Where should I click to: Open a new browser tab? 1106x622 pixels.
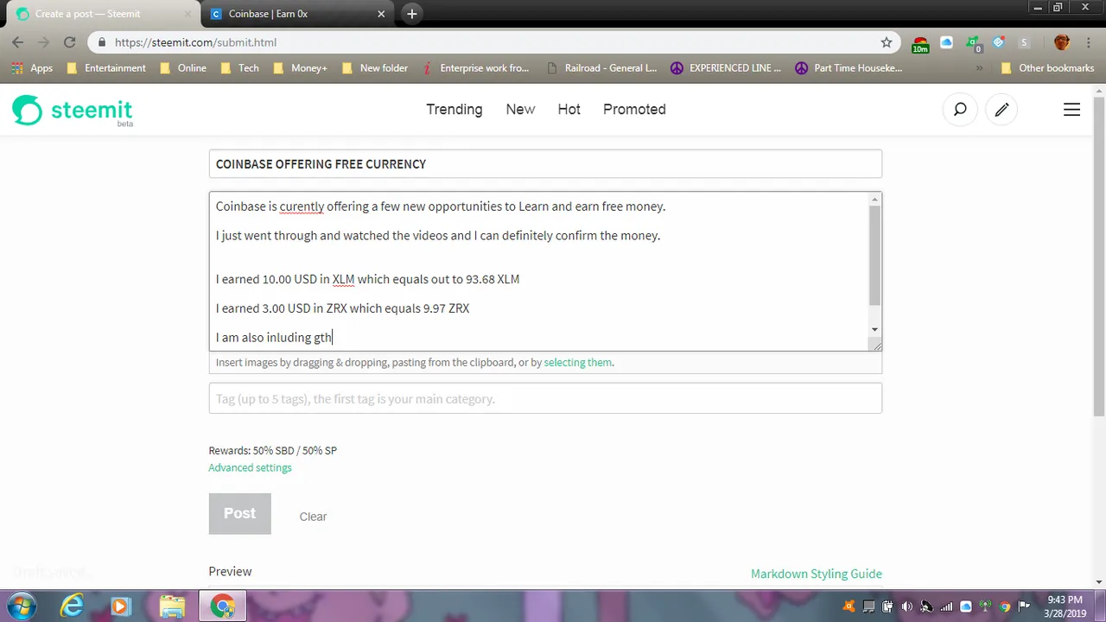click(412, 14)
